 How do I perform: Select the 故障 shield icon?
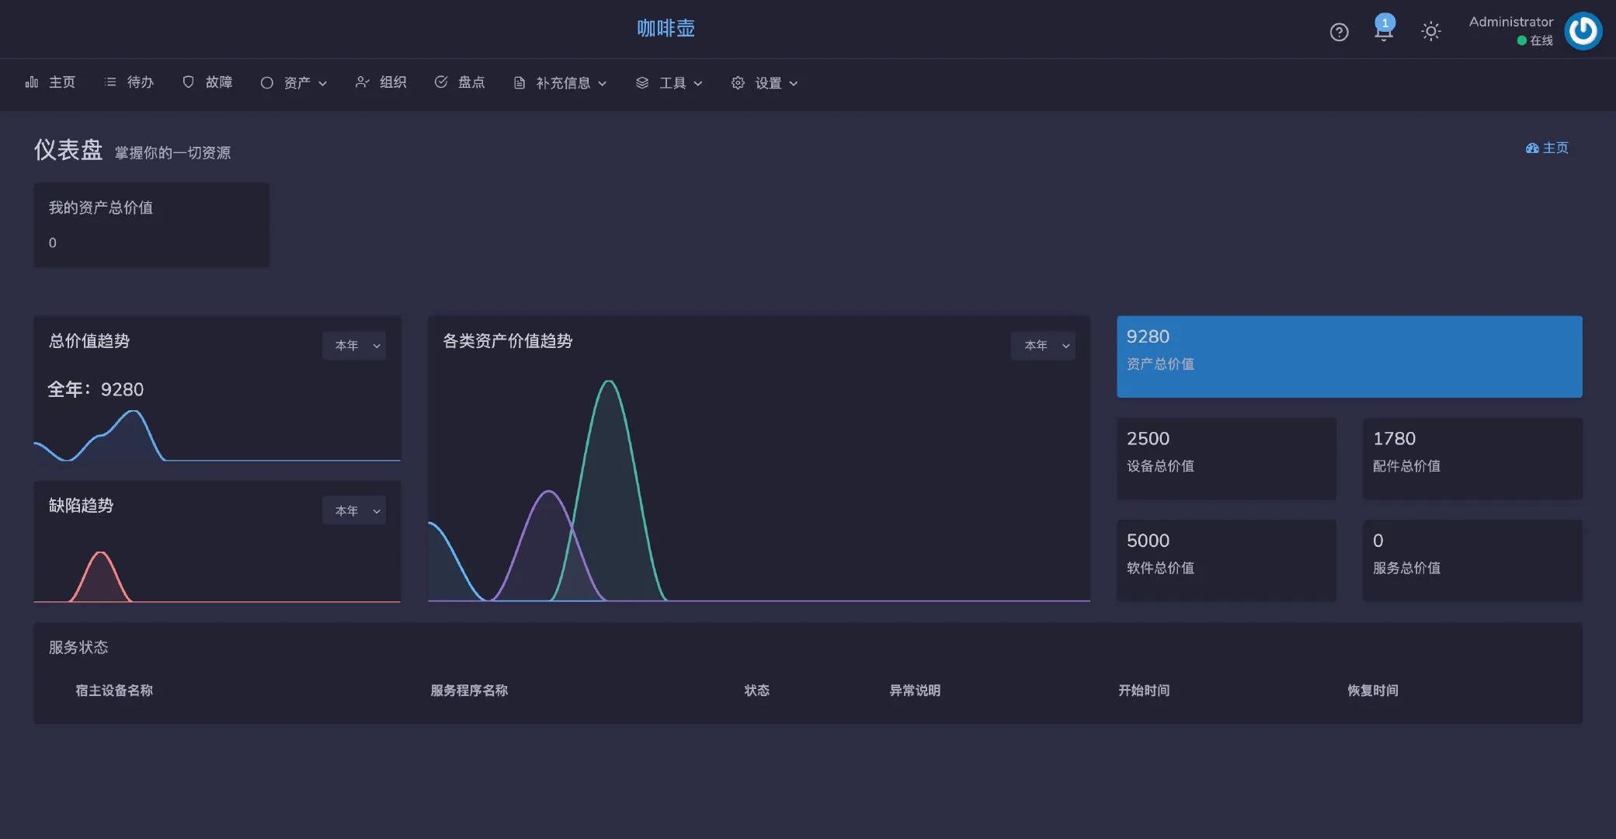[187, 82]
